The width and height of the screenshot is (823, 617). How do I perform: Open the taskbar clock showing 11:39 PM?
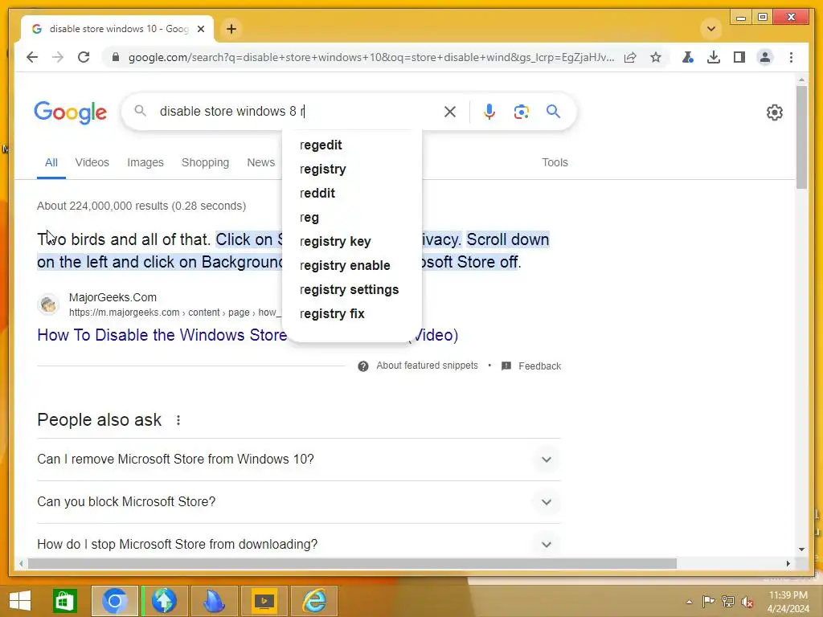(x=788, y=602)
